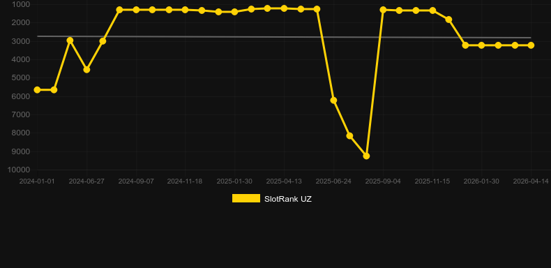
Task: Select the data point at 2025-01-30
Action: [234, 12]
